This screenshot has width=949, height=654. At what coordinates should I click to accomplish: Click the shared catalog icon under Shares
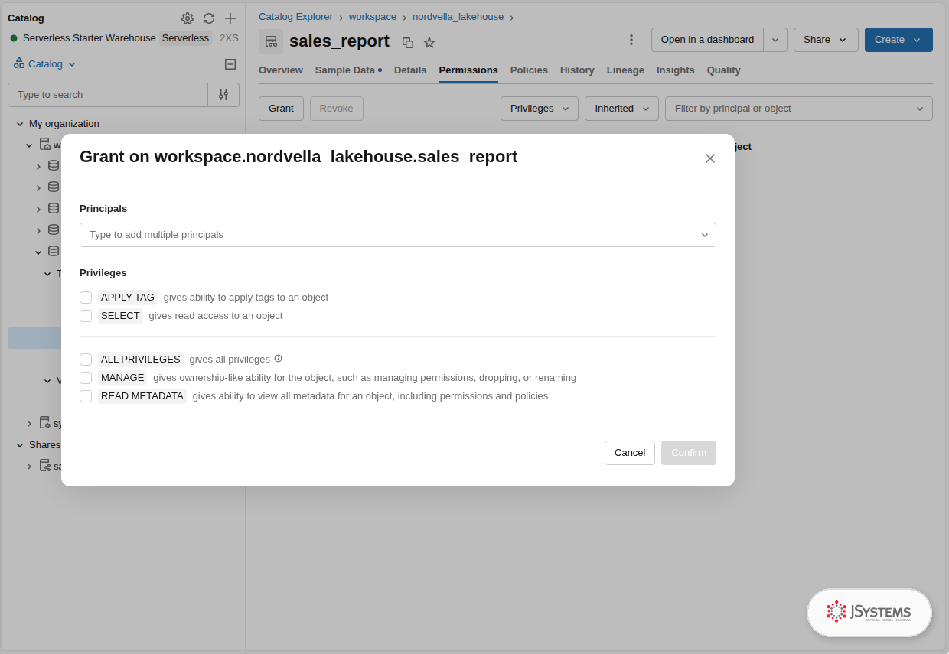(x=45, y=466)
